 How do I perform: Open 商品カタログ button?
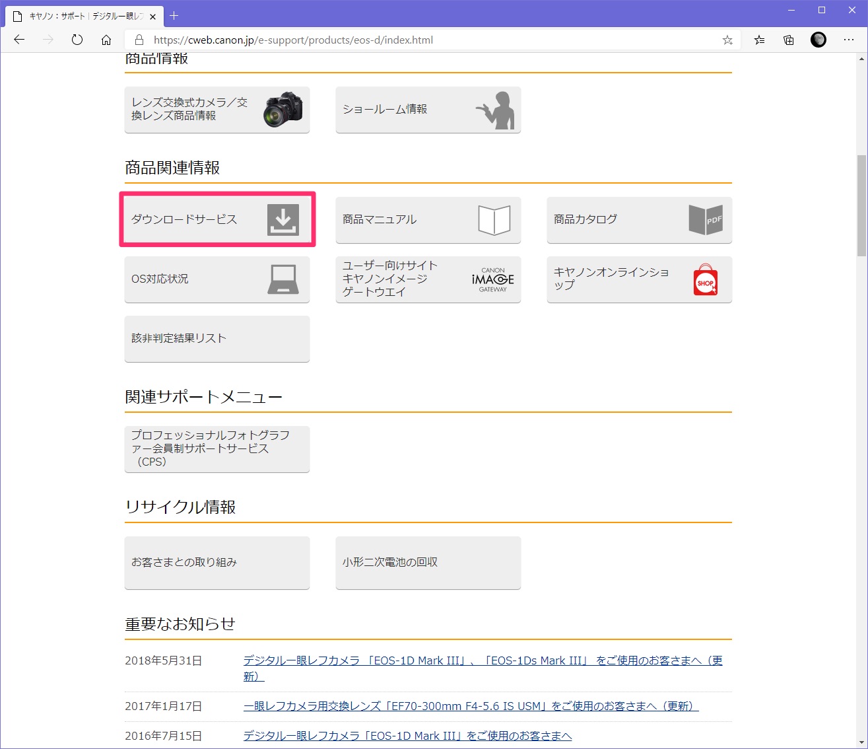(x=640, y=220)
